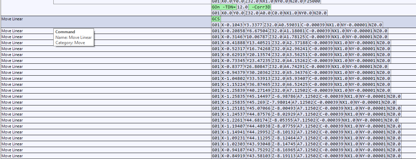This screenshot has height=159, width=416.
Task: Click the Z-8.12464 cell
Action: pos(284,138)
